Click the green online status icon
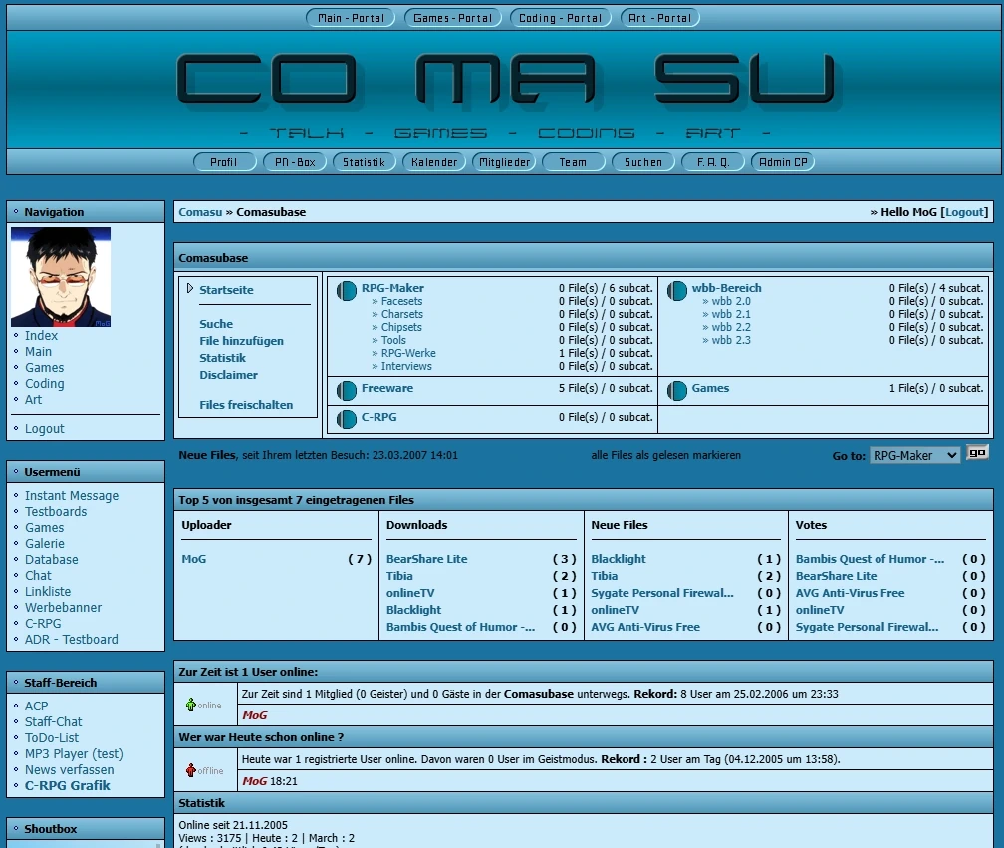The height and width of the screenshot is (848, 1004). 191,705
